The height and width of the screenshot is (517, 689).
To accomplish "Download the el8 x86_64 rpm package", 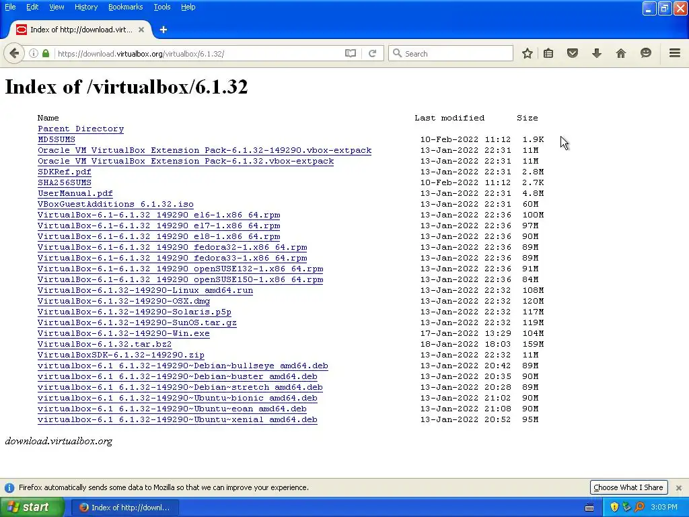I will tap(159, 236).
